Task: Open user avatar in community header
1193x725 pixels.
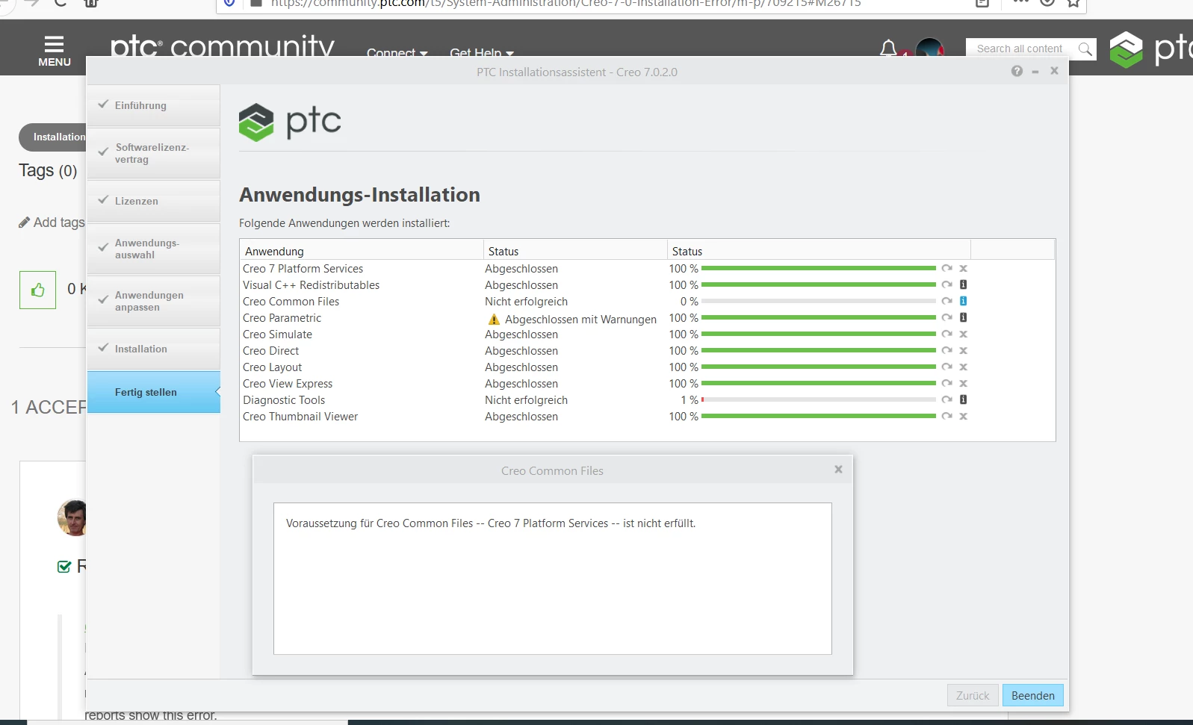Action: pos(929,49)
